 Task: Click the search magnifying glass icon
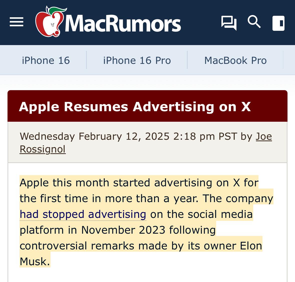[254, 22]
